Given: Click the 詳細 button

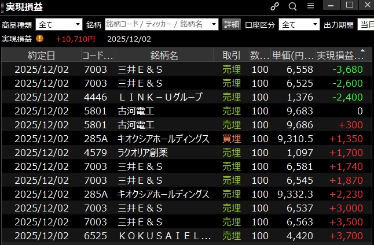Looking at the screenshot, I should click(x=231, y=25).
